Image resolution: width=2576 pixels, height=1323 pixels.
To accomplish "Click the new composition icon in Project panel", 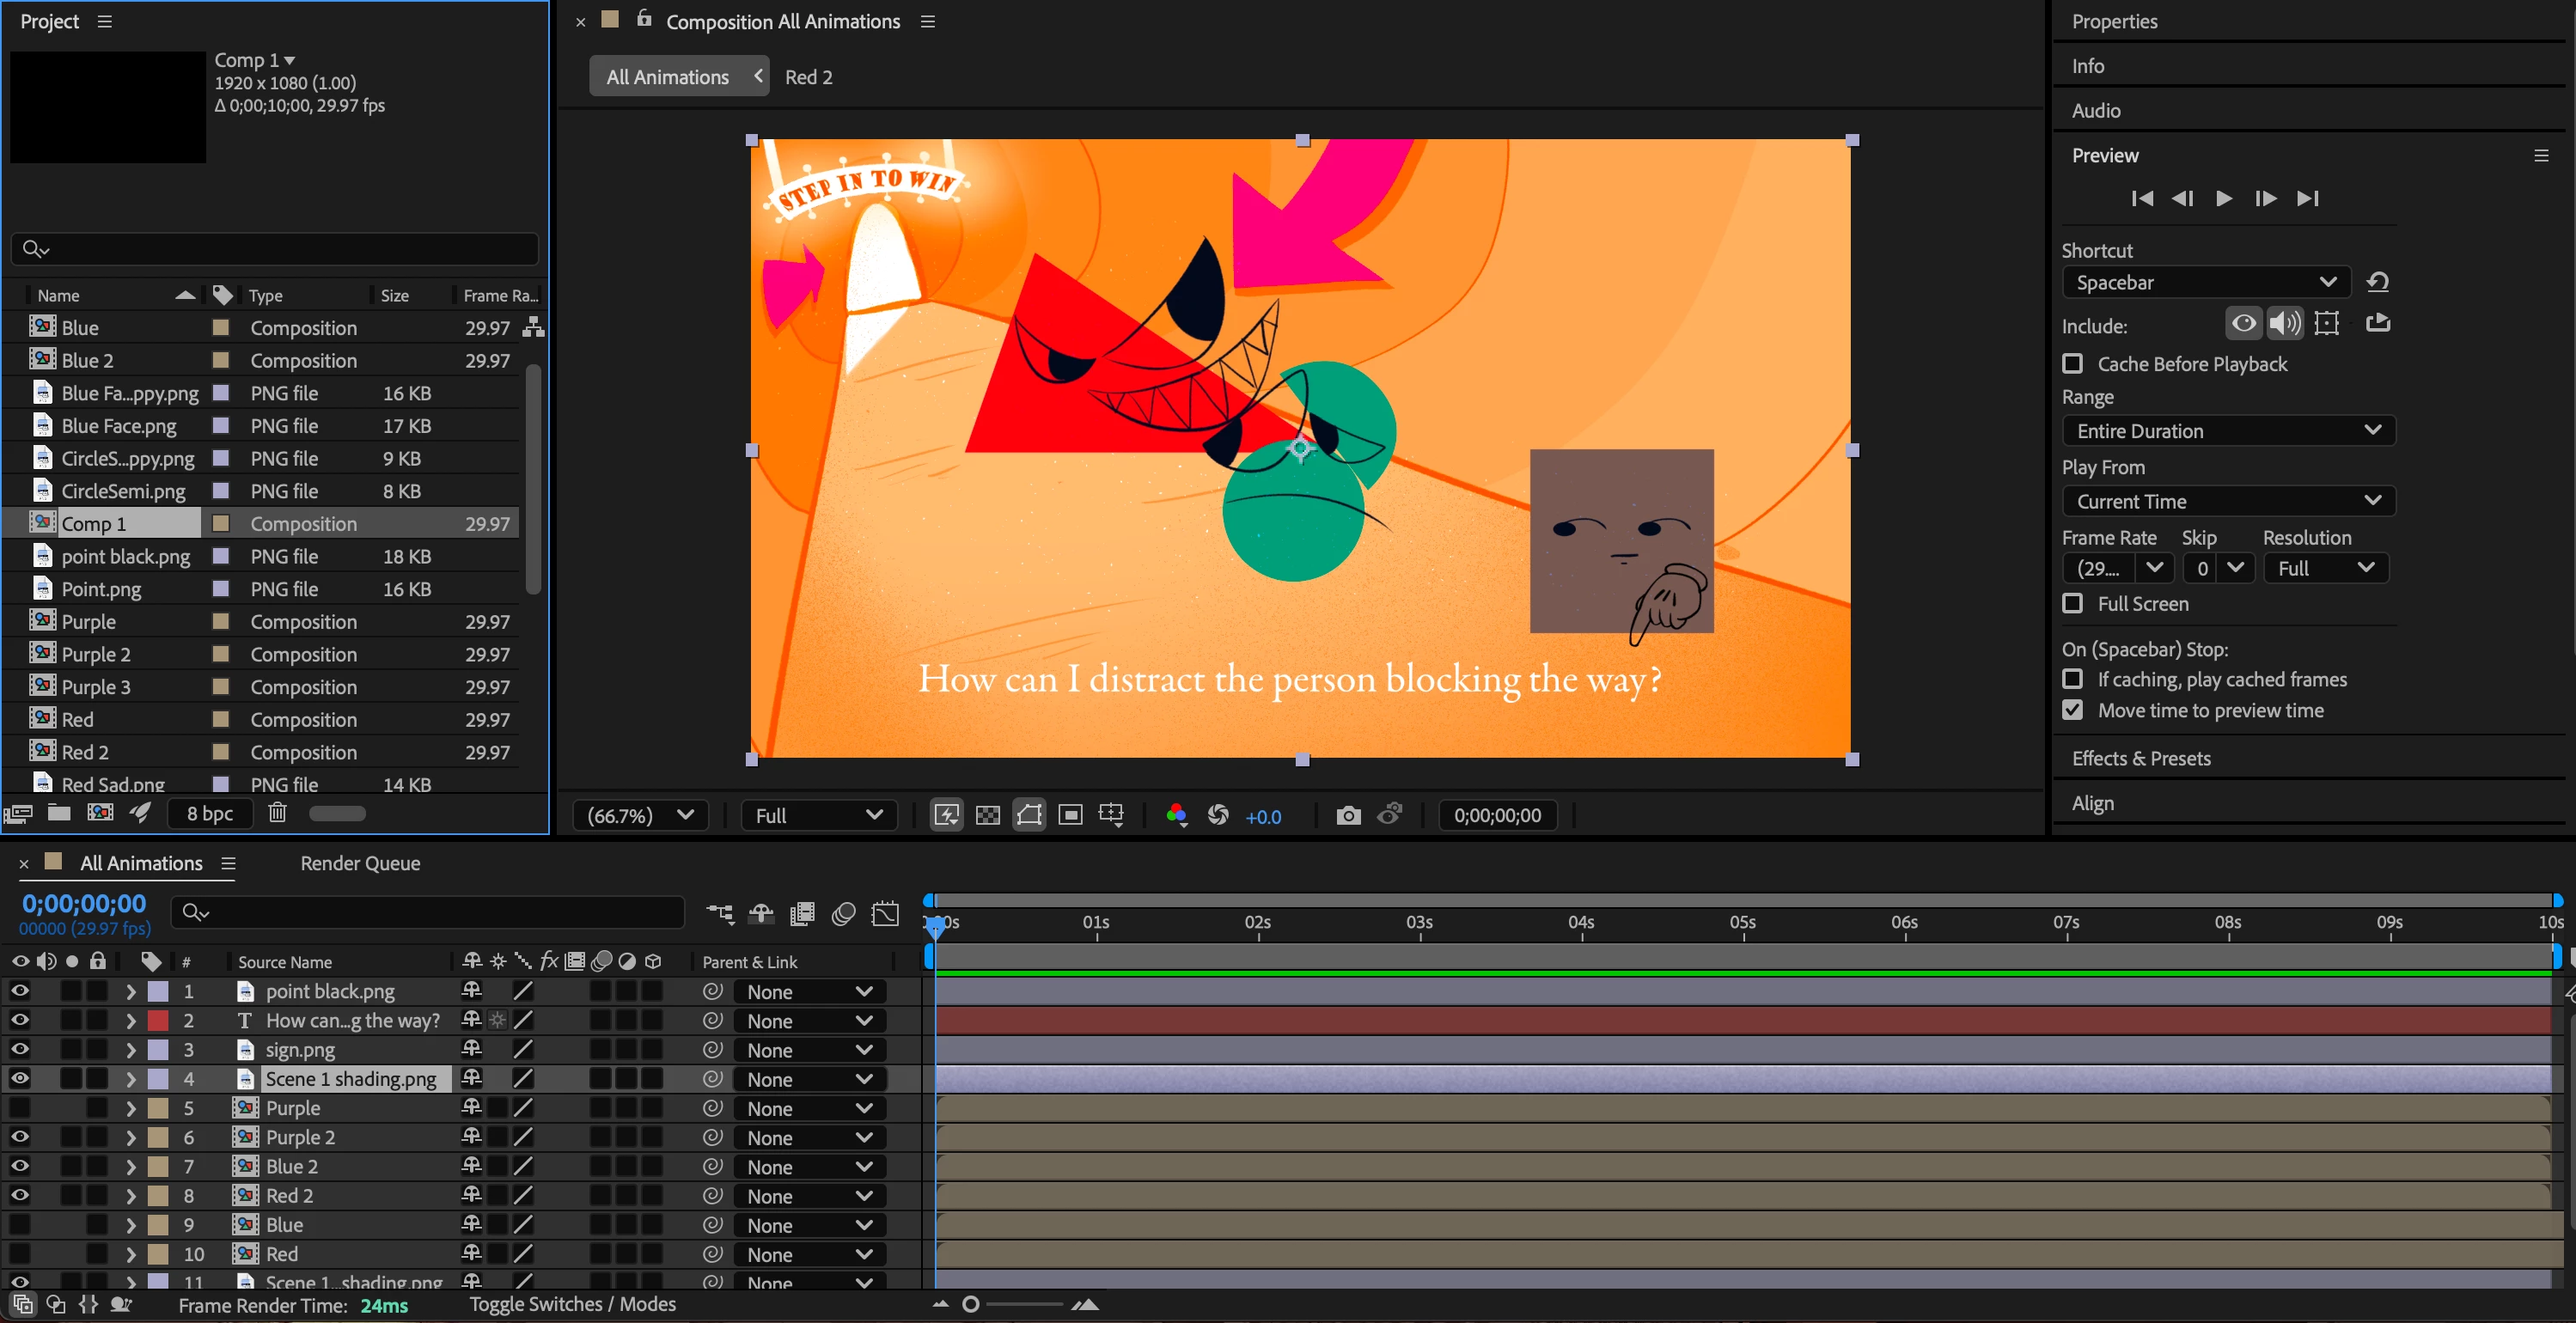I will (100, 813).
